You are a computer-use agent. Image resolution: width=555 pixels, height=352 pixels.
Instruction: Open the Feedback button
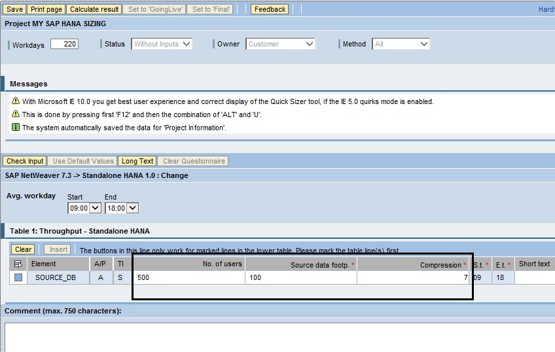pos(270,9)
